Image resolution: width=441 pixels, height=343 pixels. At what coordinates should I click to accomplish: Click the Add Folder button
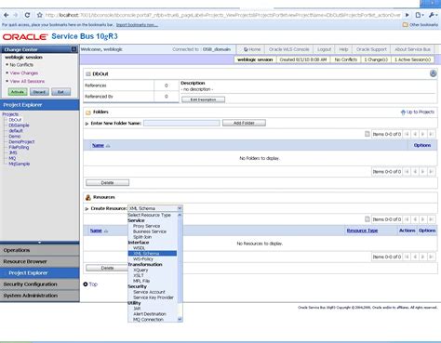(x=244, y=123)
